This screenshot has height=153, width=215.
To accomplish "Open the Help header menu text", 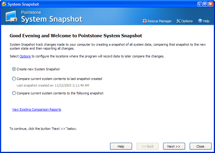I will point(206,21).
